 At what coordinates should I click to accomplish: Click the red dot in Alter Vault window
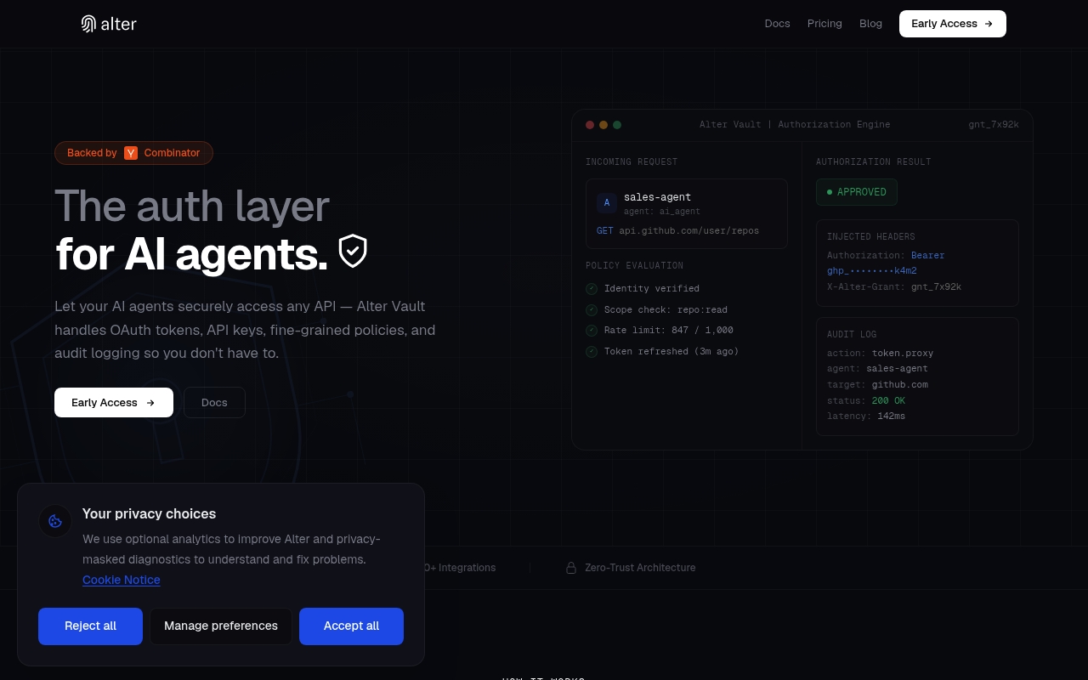(x=590, y=125)
